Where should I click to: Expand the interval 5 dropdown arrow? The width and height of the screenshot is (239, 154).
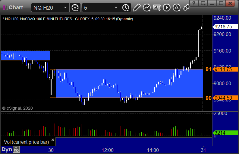click(x=116, y=8)
